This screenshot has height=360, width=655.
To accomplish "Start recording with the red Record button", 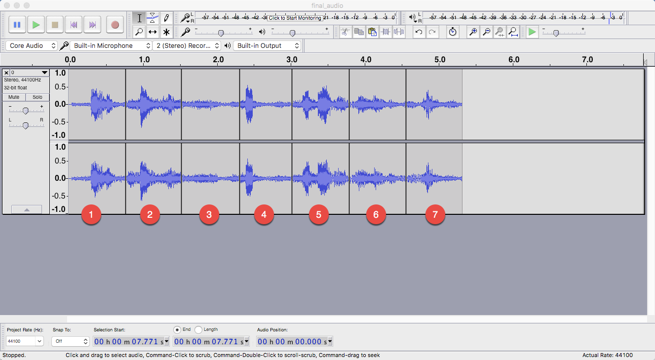I will (115, 24).
